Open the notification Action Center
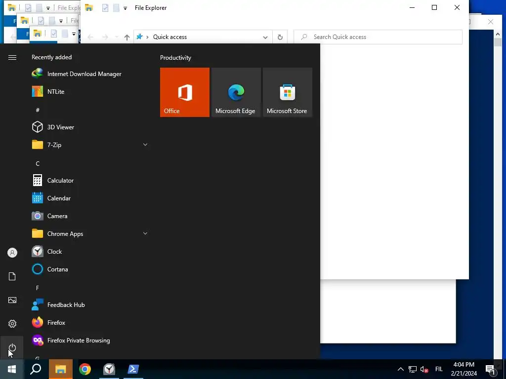Screen dimensions: 506x379 tap(491, 369)
